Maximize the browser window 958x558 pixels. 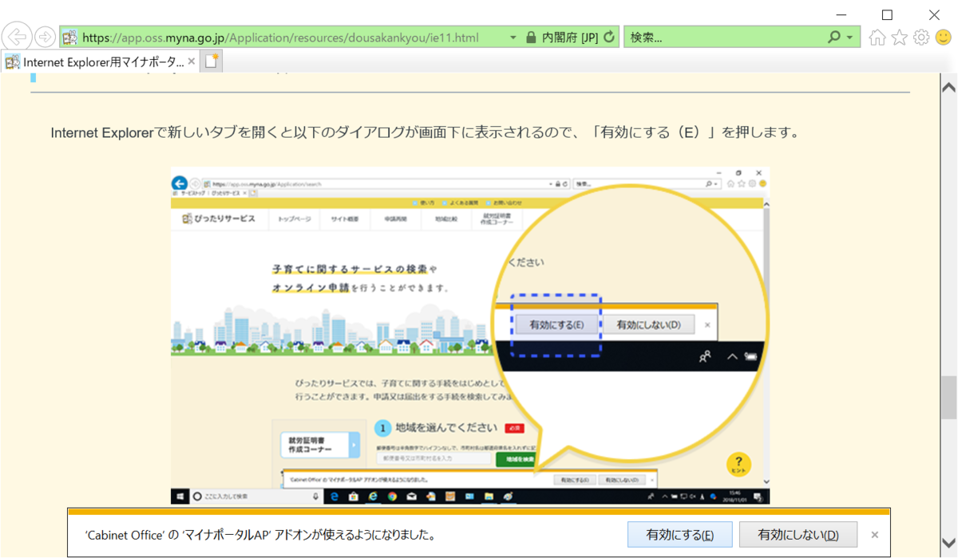887,14
